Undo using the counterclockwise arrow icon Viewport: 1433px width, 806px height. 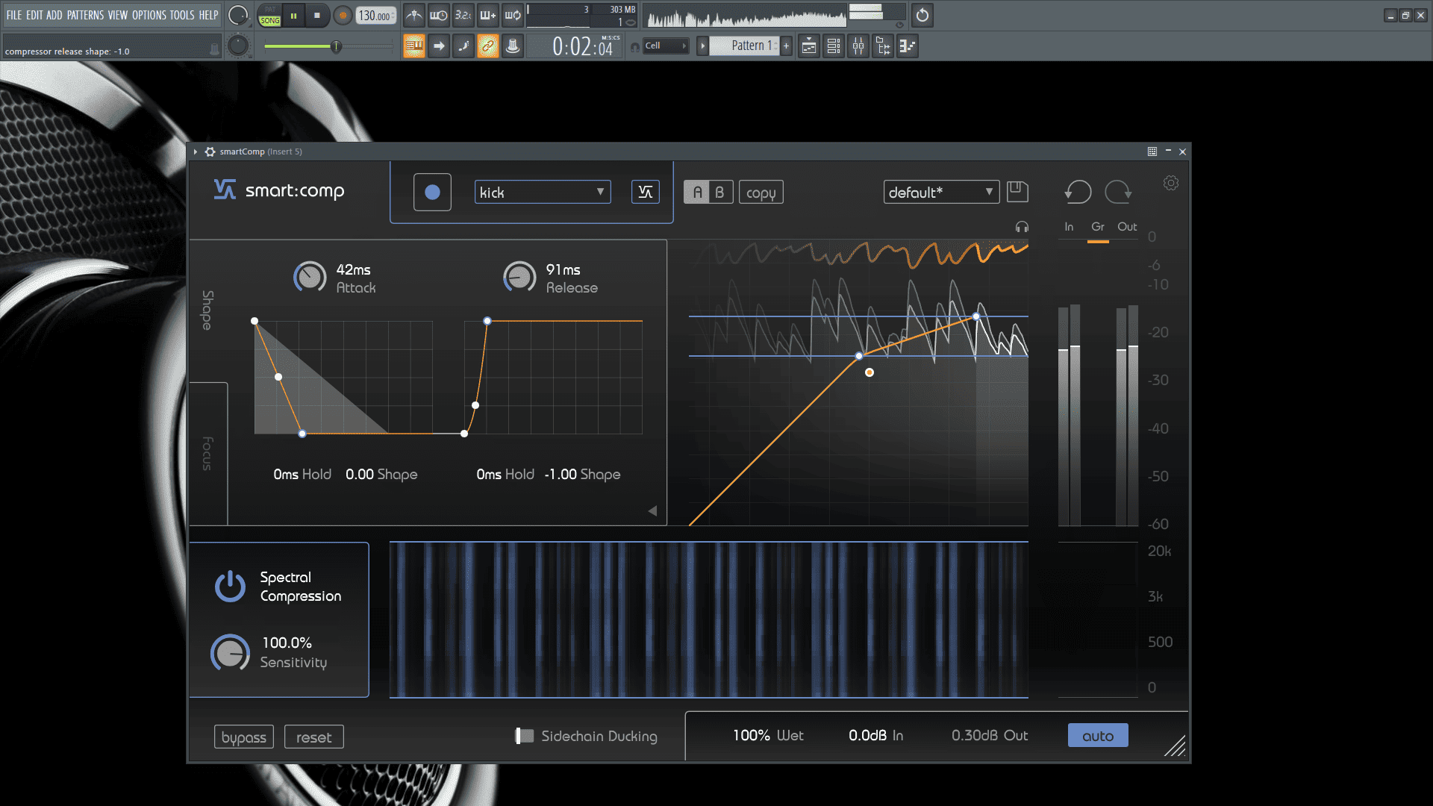(x=1078, y=192)
